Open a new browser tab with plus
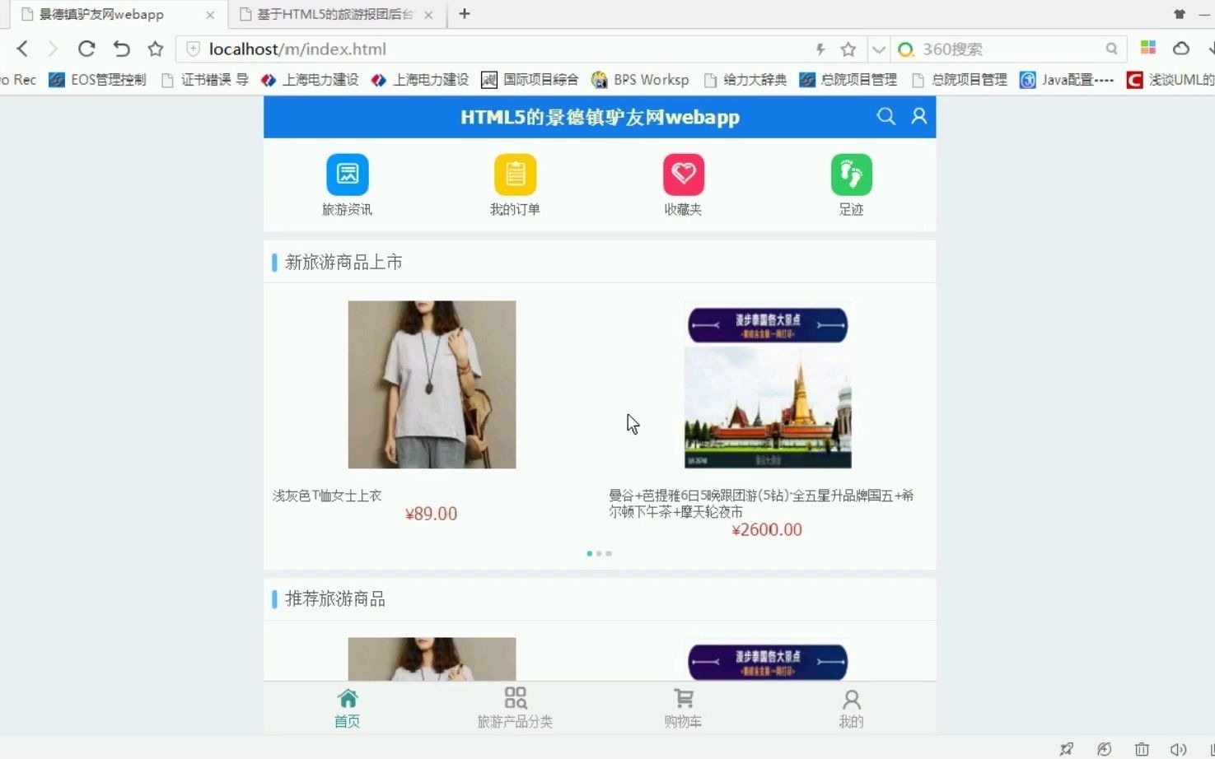This screenshot has width=1215, height=759. click(x=465, y=14)
